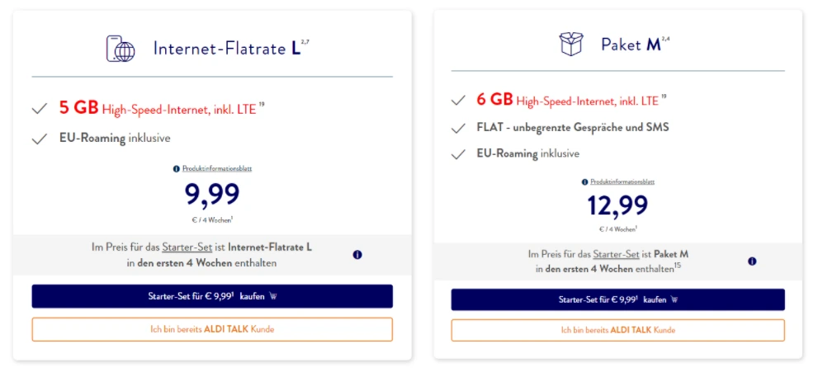Click small info icon above the 12,99 price
Image resolution: width=818 pixels, height=372 pixels.
(584, 181)
